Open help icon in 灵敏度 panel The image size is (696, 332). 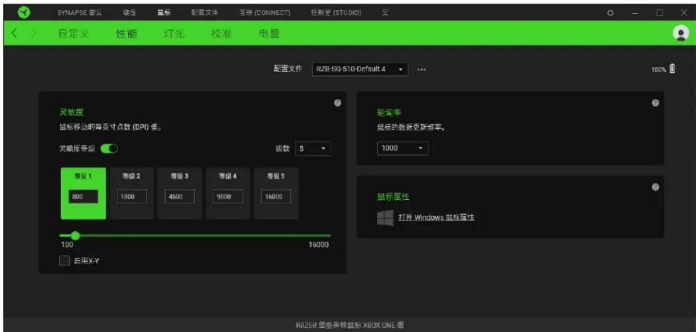point(338,103)
